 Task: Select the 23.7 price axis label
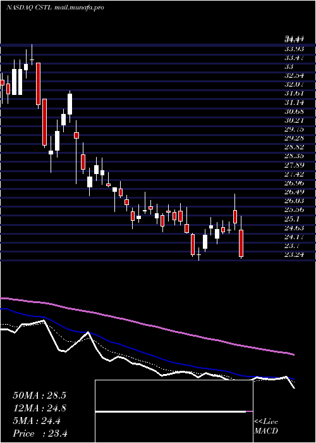tap(292, 246)
